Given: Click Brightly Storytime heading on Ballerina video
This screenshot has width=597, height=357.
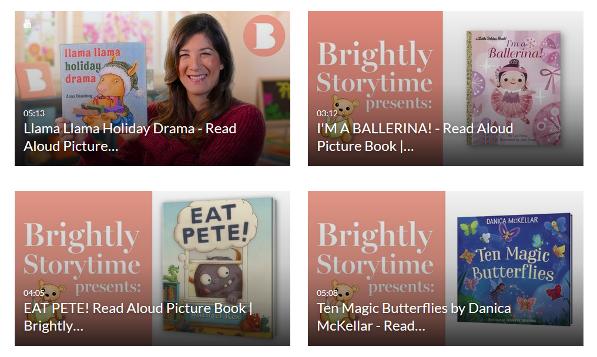Looking at the screenshot, I should point(374,69).
